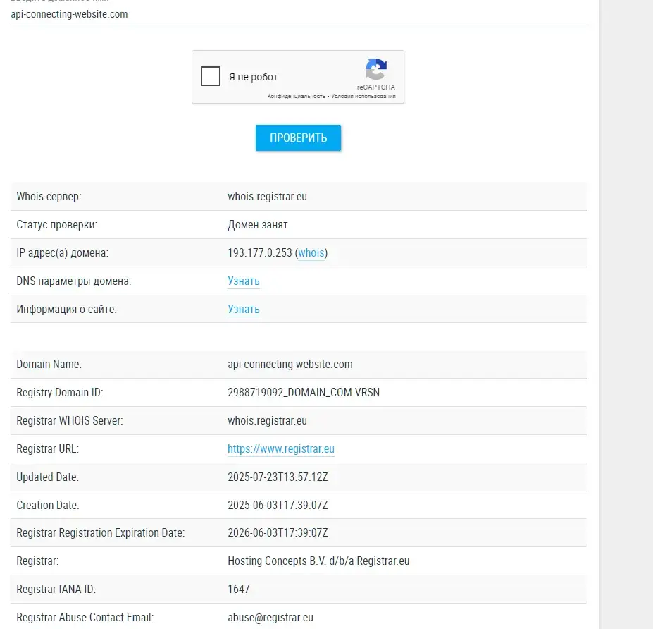Click the Domain Name value api-connecting-website.com
Viewport: 653px width, 629px height.
coord(290,365)
